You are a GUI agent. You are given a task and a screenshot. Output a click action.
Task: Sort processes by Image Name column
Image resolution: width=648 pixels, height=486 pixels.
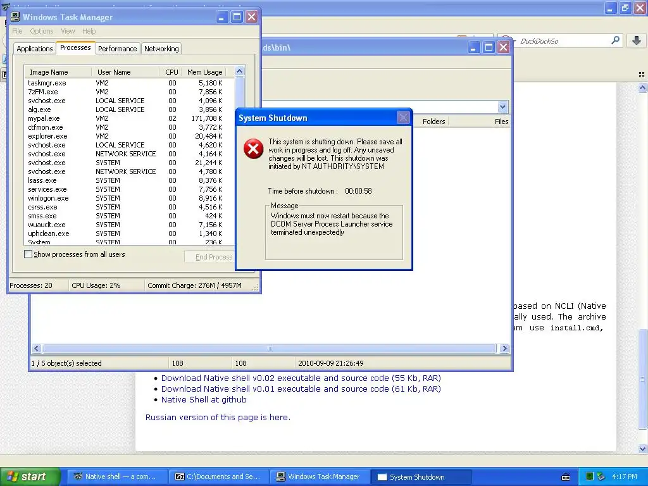click(58, 72)
